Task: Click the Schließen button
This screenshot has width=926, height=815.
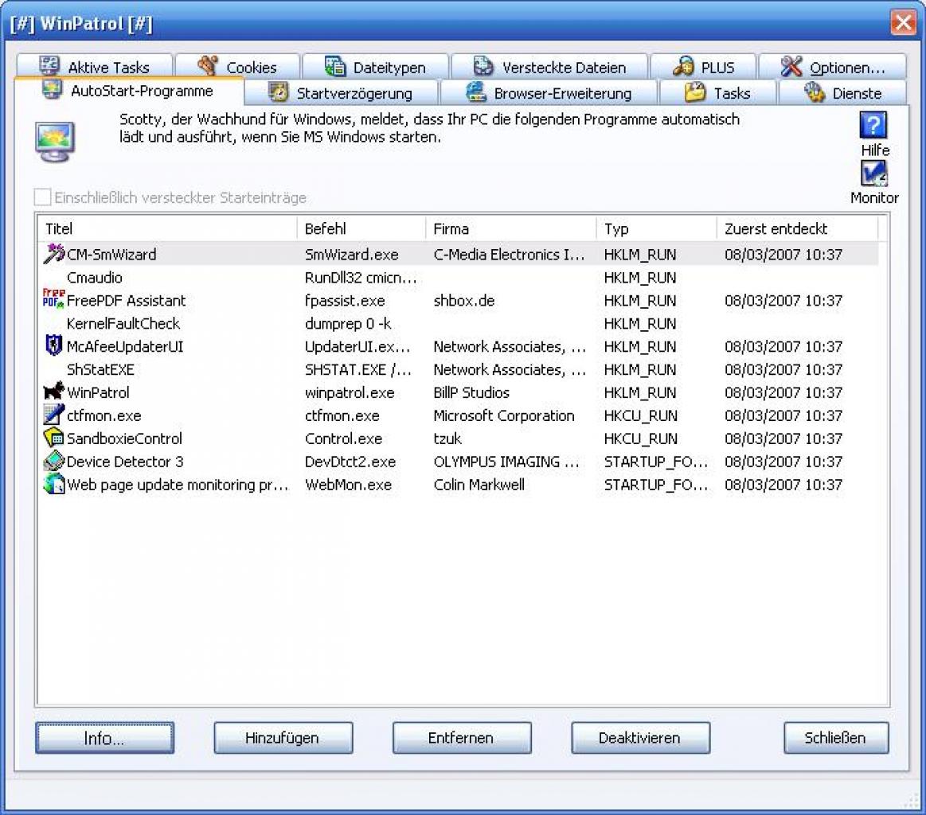Action: [836, 738]
